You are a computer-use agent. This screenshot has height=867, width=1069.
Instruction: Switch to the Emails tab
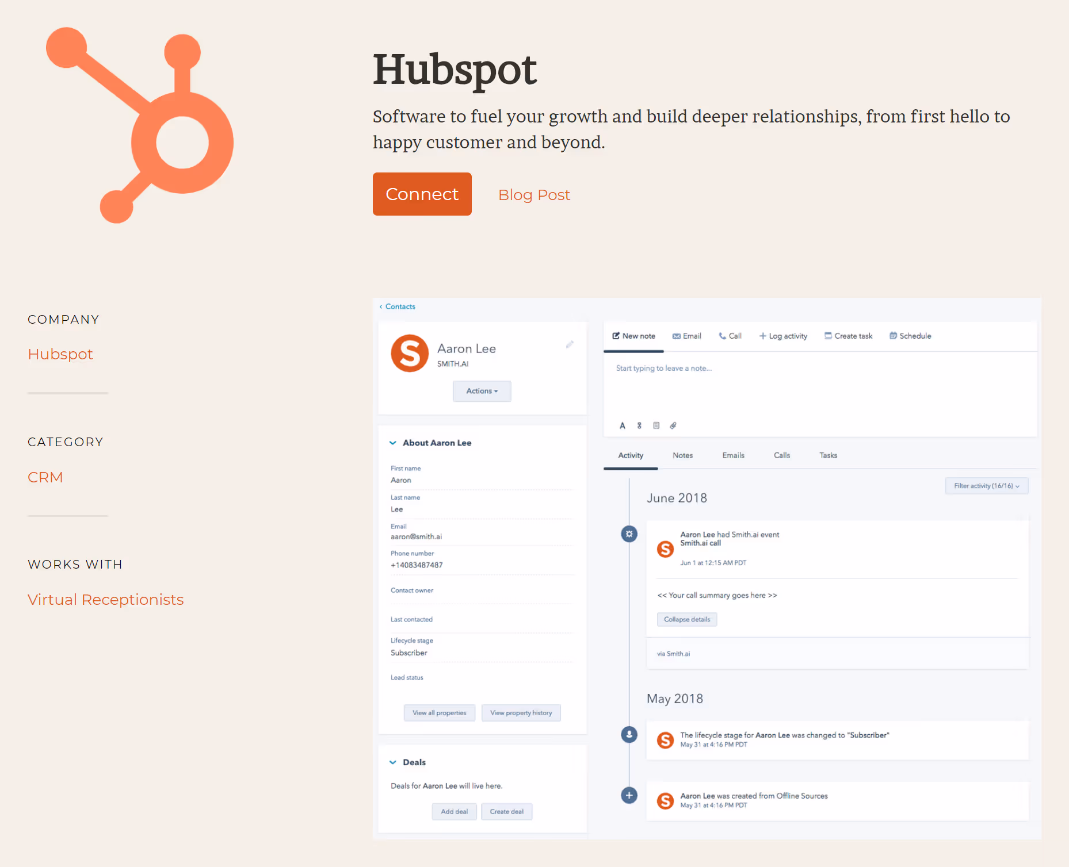[x=734, y=455]
